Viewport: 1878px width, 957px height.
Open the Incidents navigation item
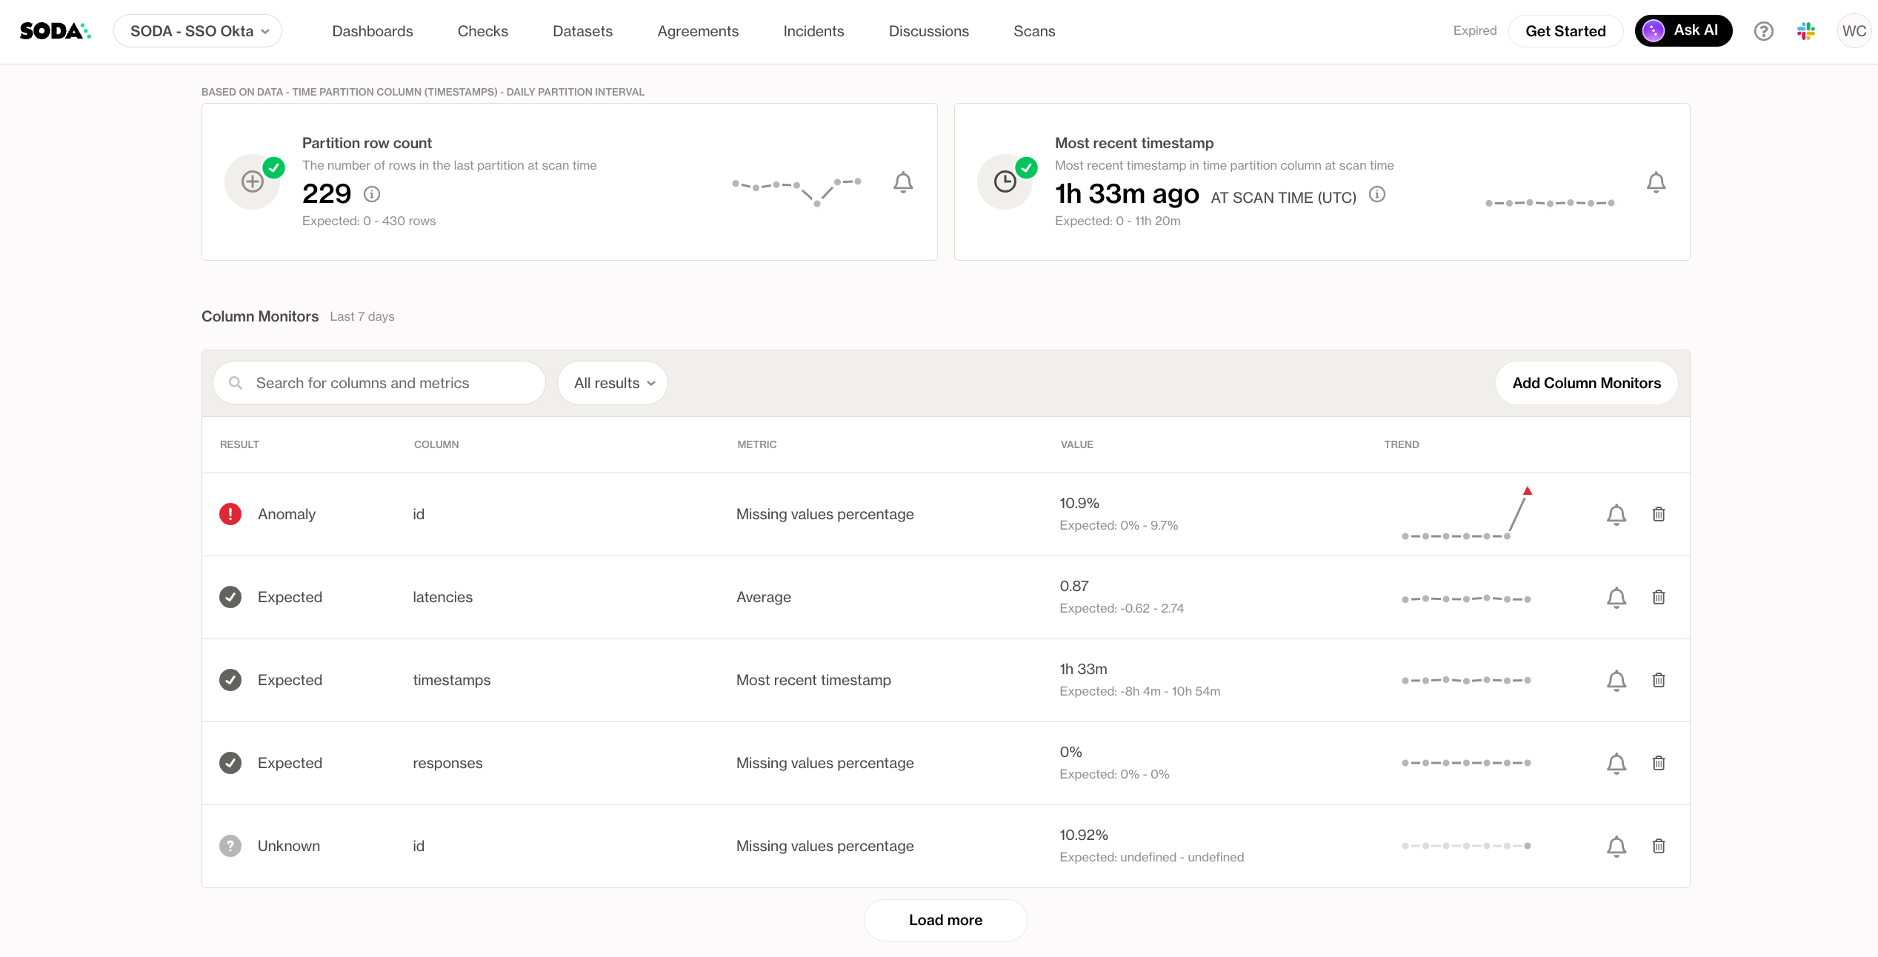pyautogui.click(x=813, y=31)
